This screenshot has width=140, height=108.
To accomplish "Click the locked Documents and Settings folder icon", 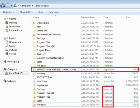I will (34, 35).
